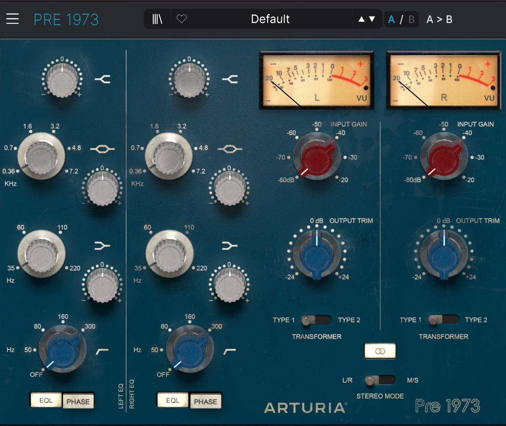Click the Left EQ high-pass filter knob
The height and width of the screenshot is (426, 506).
(x=63, y=349)
